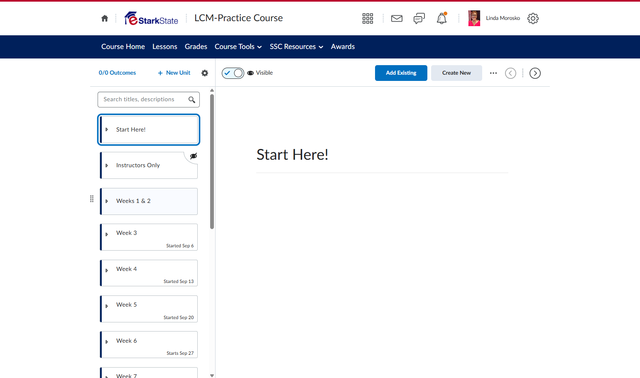Expand the Start Here! unit
This screenshot has height=378, width=640.
pyautogui.click(x=107, y=129)
